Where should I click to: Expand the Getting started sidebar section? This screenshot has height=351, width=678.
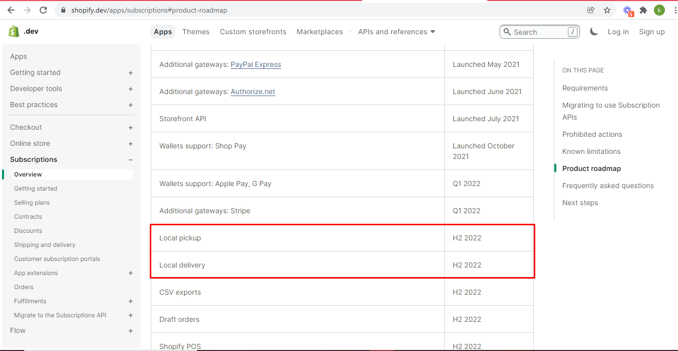pos(131,73)
